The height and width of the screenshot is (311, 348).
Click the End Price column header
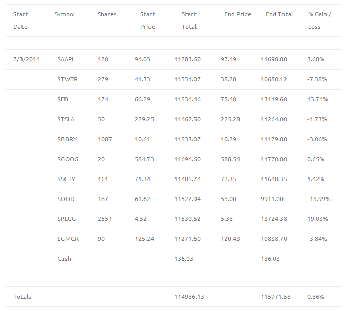(237, 14)
